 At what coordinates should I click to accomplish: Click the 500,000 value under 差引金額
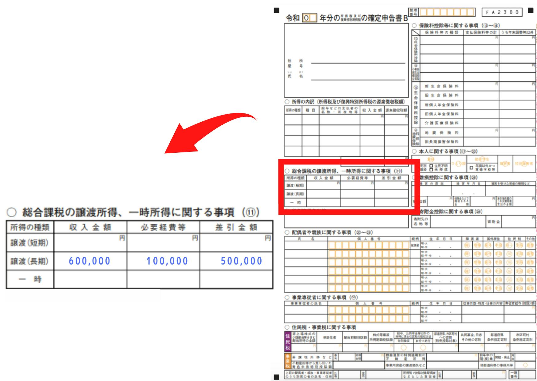coord(242,261)
